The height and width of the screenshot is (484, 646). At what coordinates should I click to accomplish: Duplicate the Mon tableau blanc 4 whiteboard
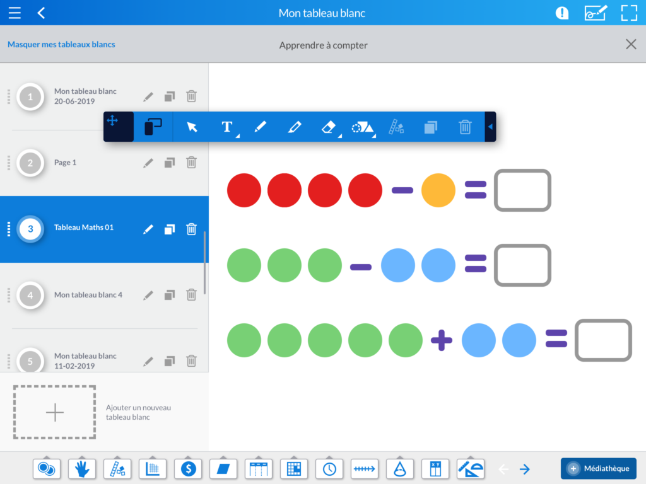(x=169, y=295)
